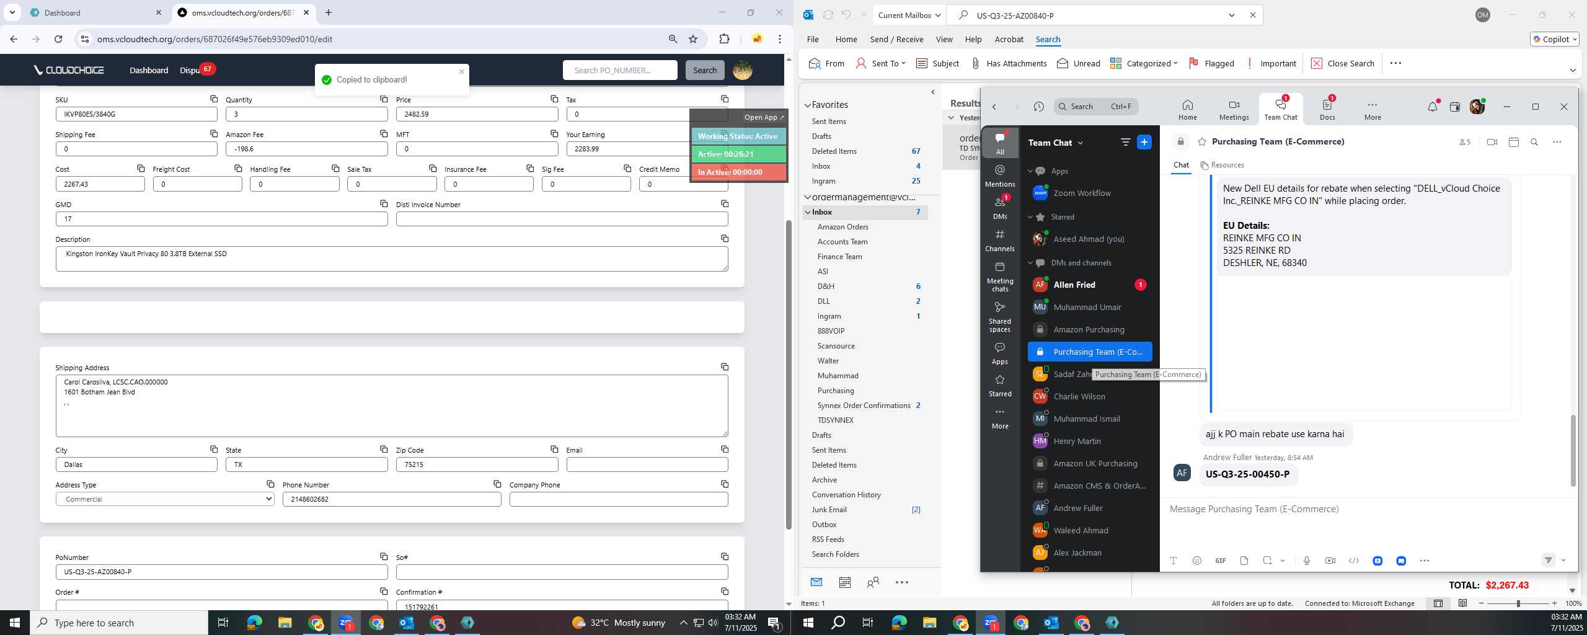
Task: Click the Copilot button in Outlook
Action: point(1554,39)
